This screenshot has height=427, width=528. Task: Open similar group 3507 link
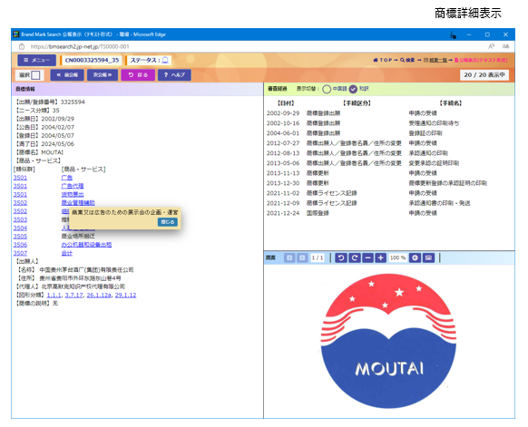point(20,253)
